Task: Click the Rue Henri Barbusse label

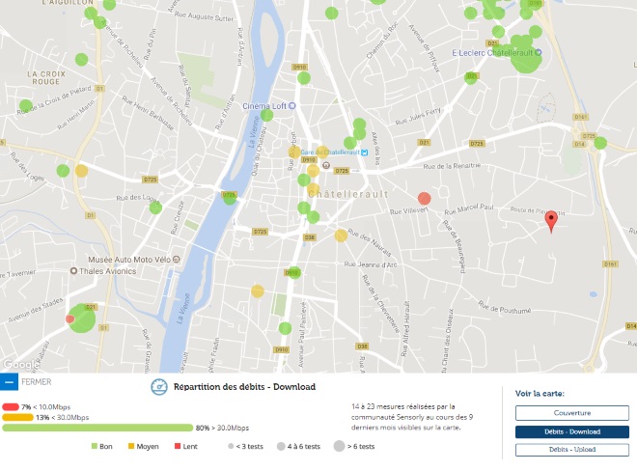Action: coord(148,113)
